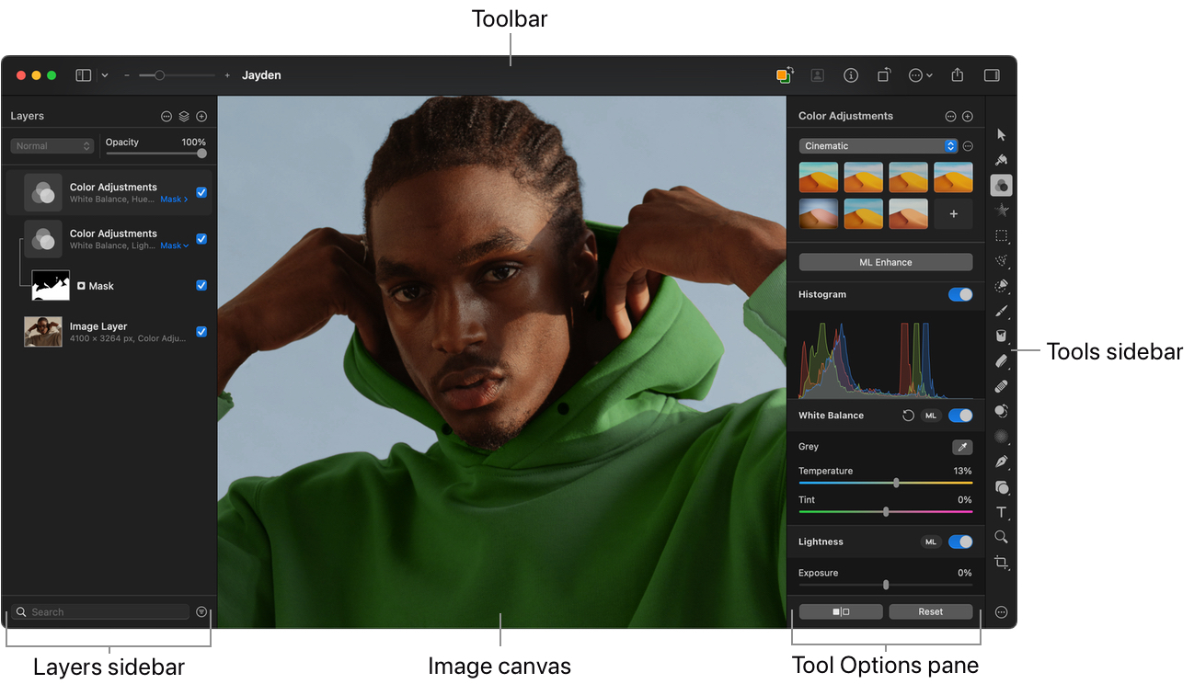Image resolution: width=1194 pixels, height=684 pixels.
Task: Open the Normal blend mode dropdown
Action: pyautogui.click(x=52, y=146)
